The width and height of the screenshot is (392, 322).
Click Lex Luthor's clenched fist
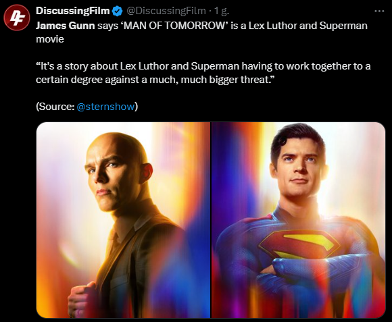pos(82,300)
